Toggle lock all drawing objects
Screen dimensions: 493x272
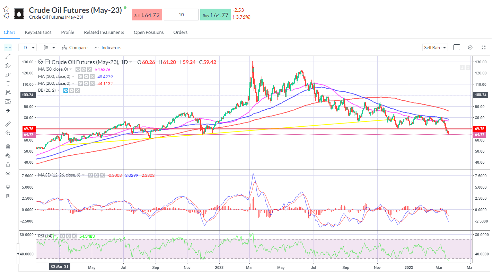(x=8, y=164)
